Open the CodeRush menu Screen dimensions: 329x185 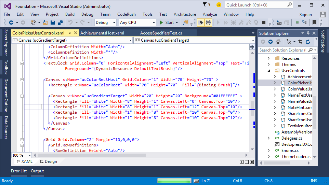point(126,14)
